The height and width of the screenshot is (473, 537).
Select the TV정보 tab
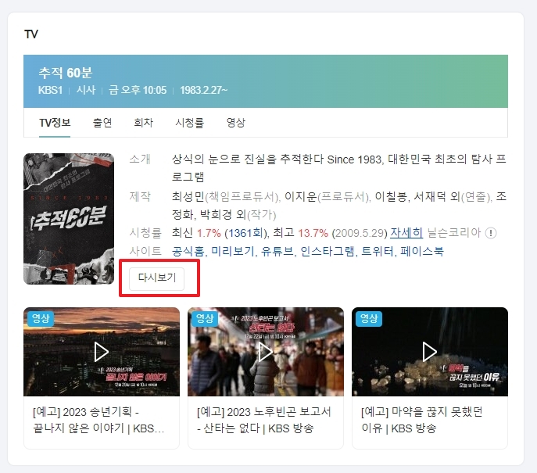point(55,123)
